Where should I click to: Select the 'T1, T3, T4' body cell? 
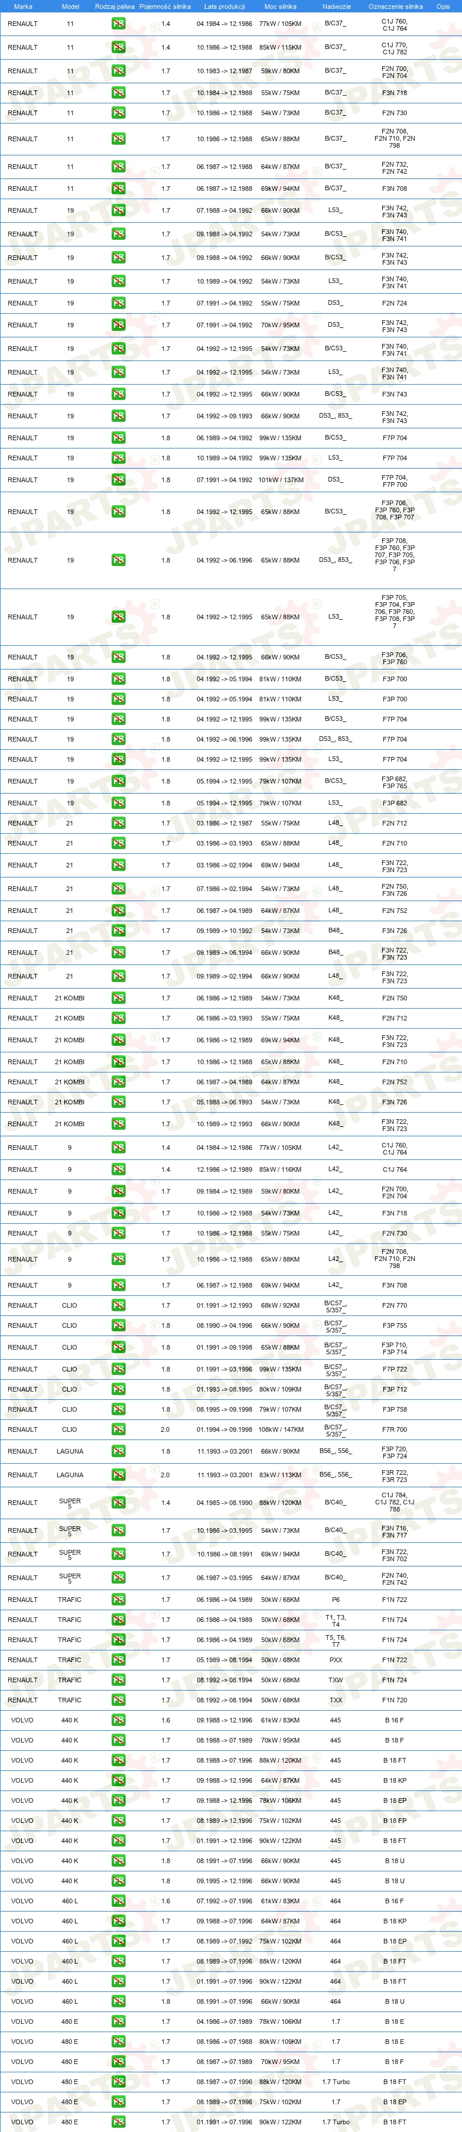click(x=336, y=1620)
